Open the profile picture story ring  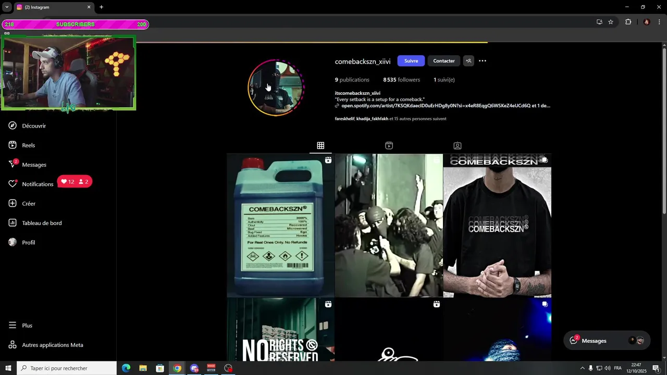(276, 87)
